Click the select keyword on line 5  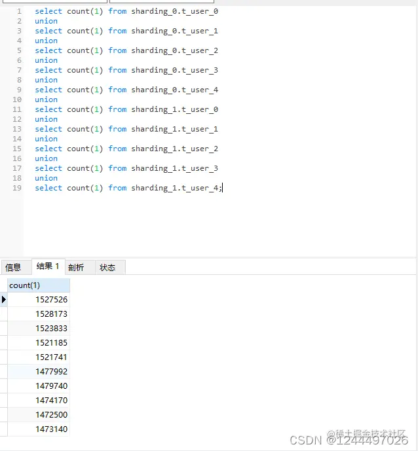coord(48,50)
